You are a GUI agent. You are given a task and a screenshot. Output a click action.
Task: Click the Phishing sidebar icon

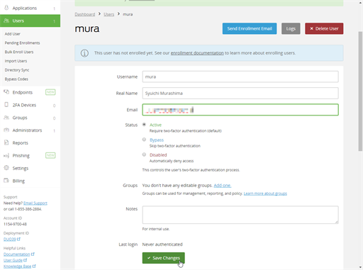[6, 155]
